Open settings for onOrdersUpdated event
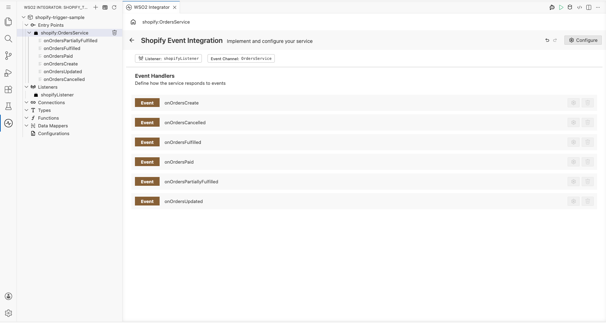 pyautogui.click(x=574, y=201)
